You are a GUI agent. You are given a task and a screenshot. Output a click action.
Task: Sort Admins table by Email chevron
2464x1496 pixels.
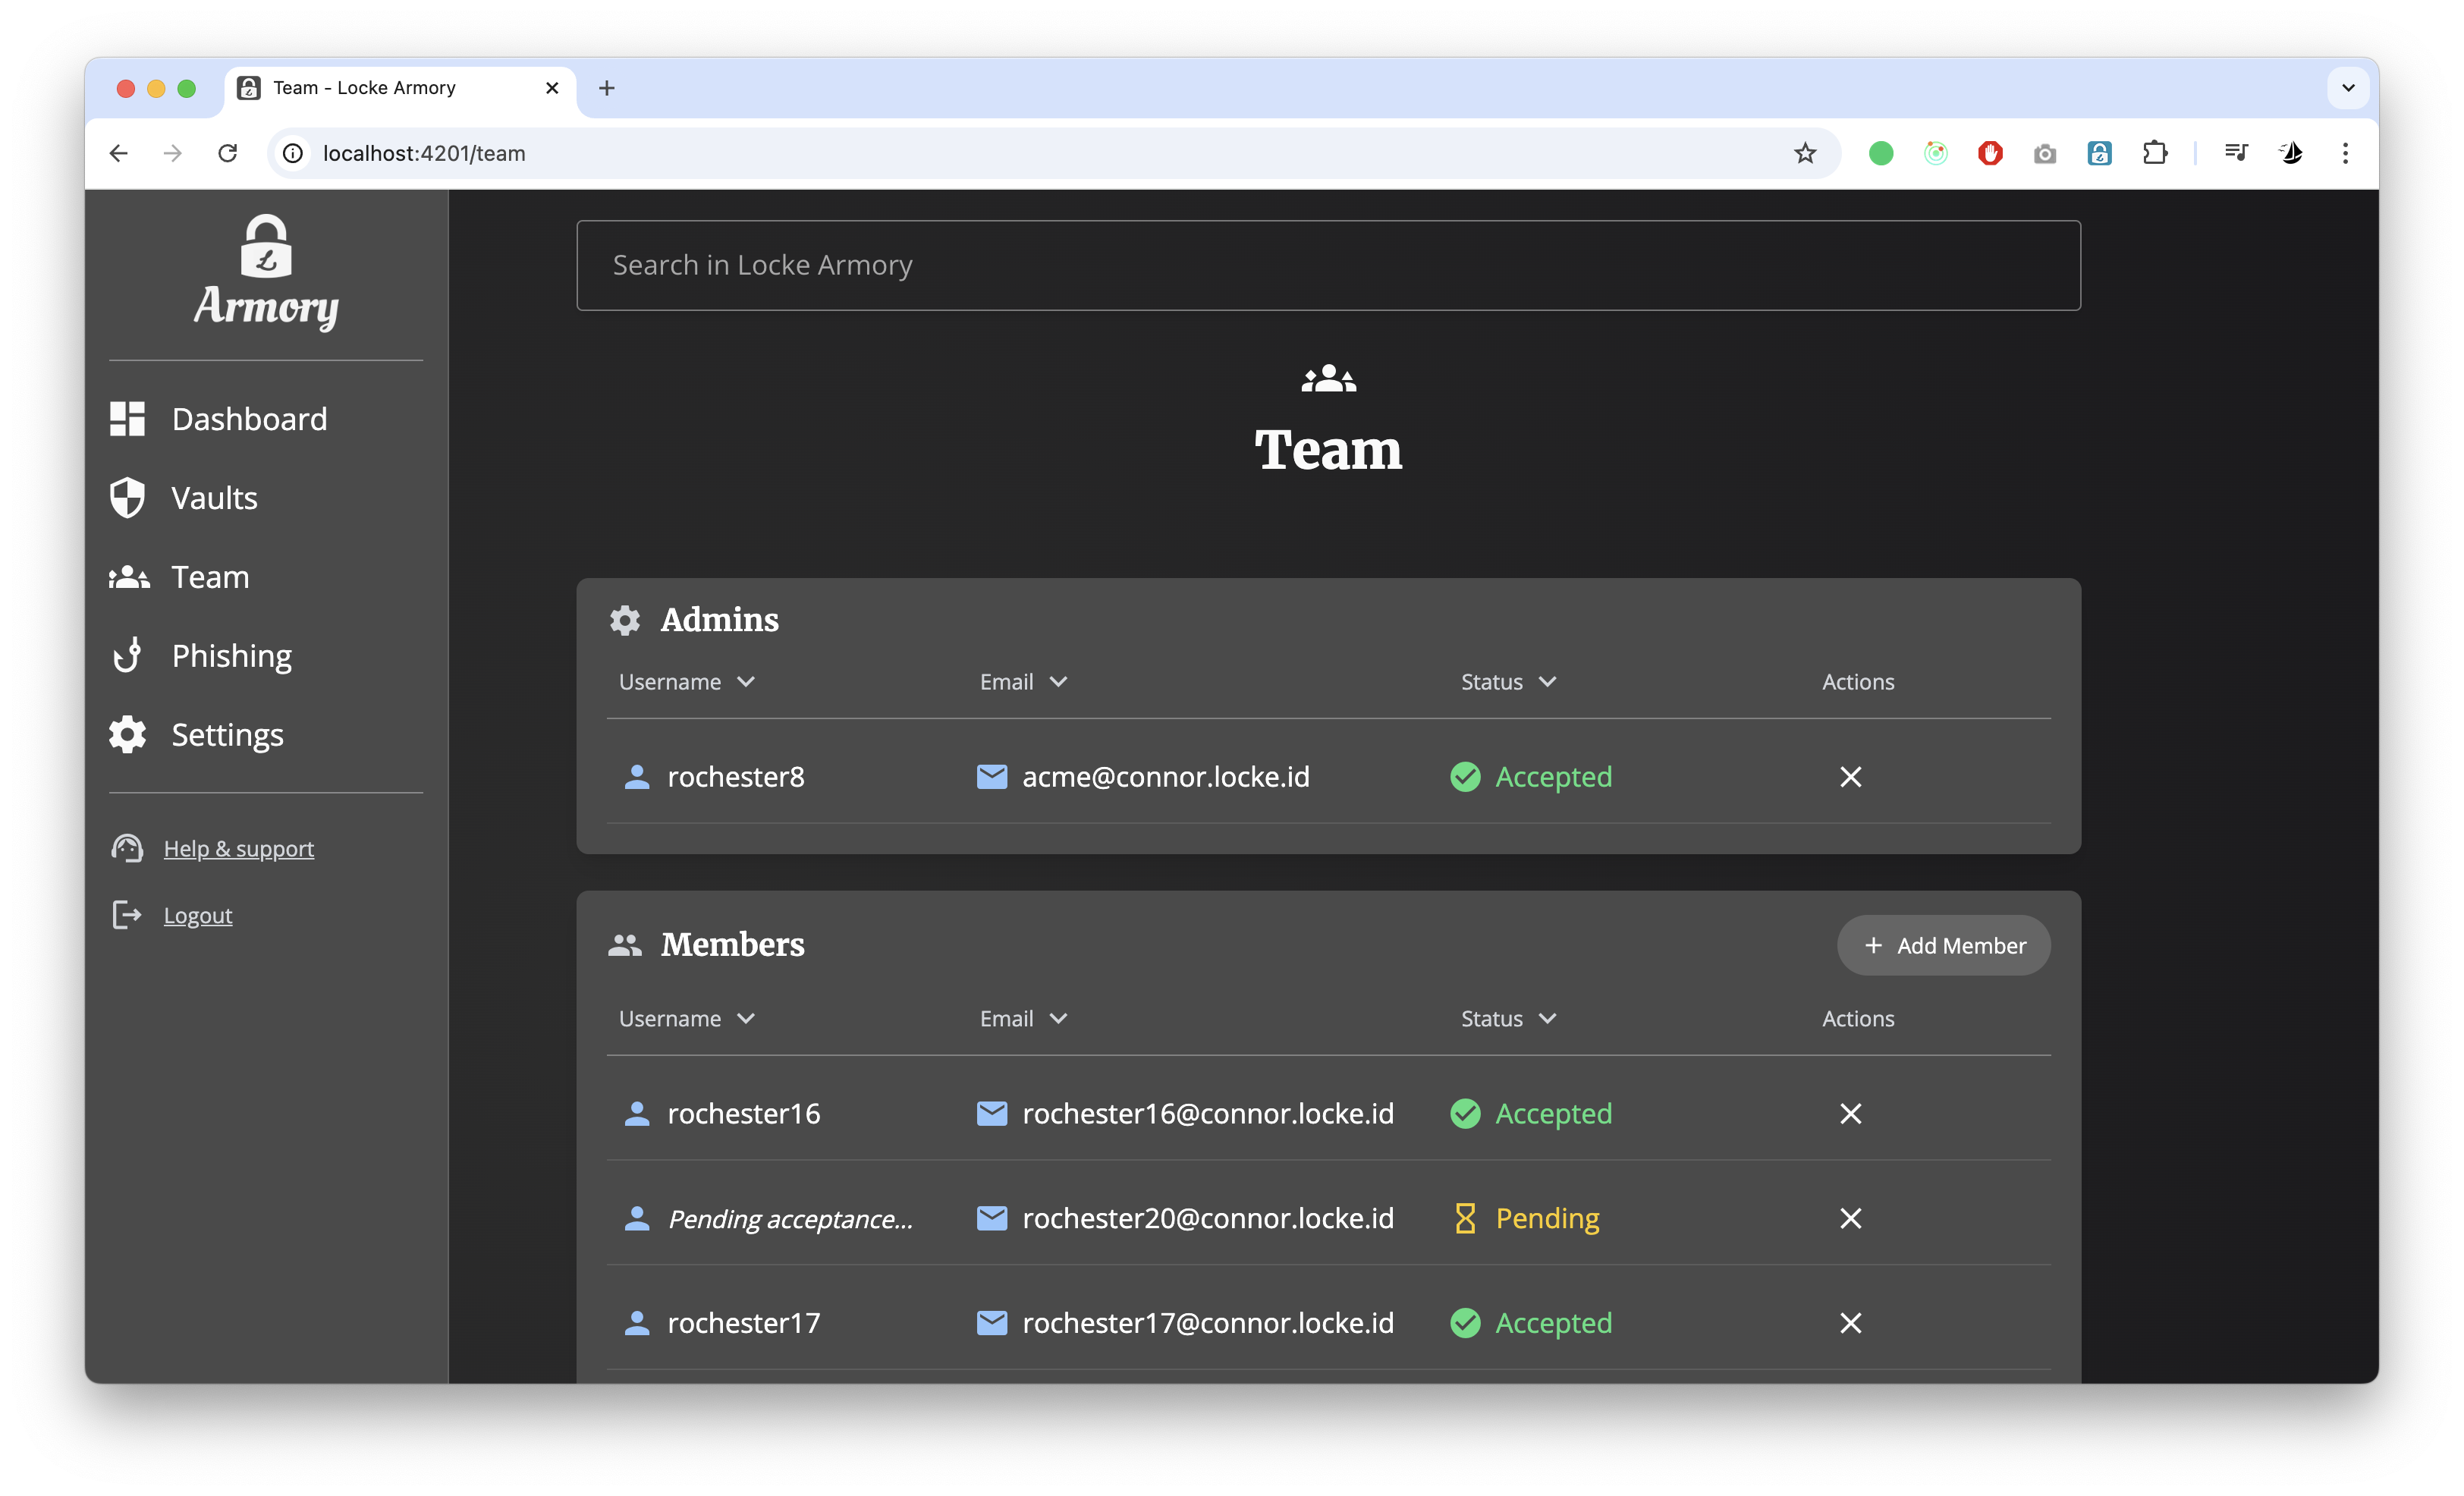(x=1059, y=682)
